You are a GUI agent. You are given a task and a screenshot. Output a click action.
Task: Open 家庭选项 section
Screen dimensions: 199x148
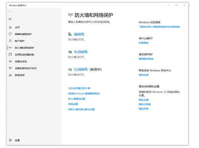coord(20,75)
